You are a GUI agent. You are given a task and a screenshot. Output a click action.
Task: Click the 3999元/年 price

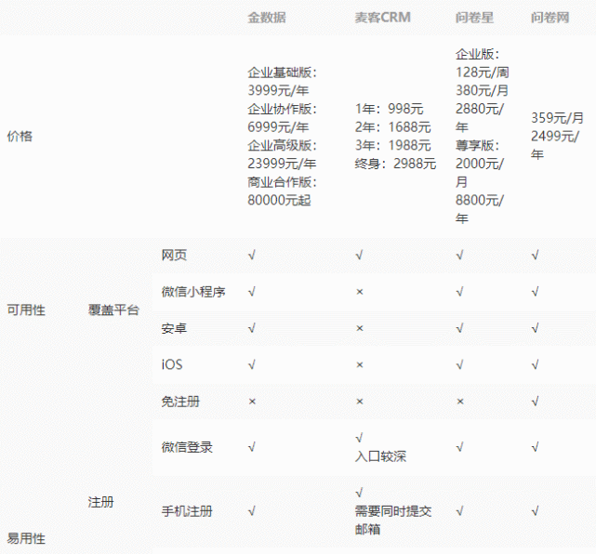278,90
